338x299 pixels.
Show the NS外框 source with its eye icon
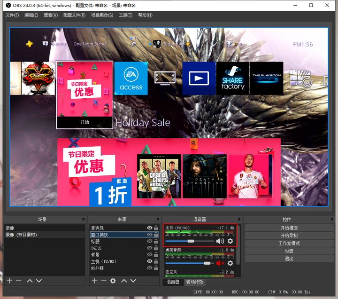150,268
